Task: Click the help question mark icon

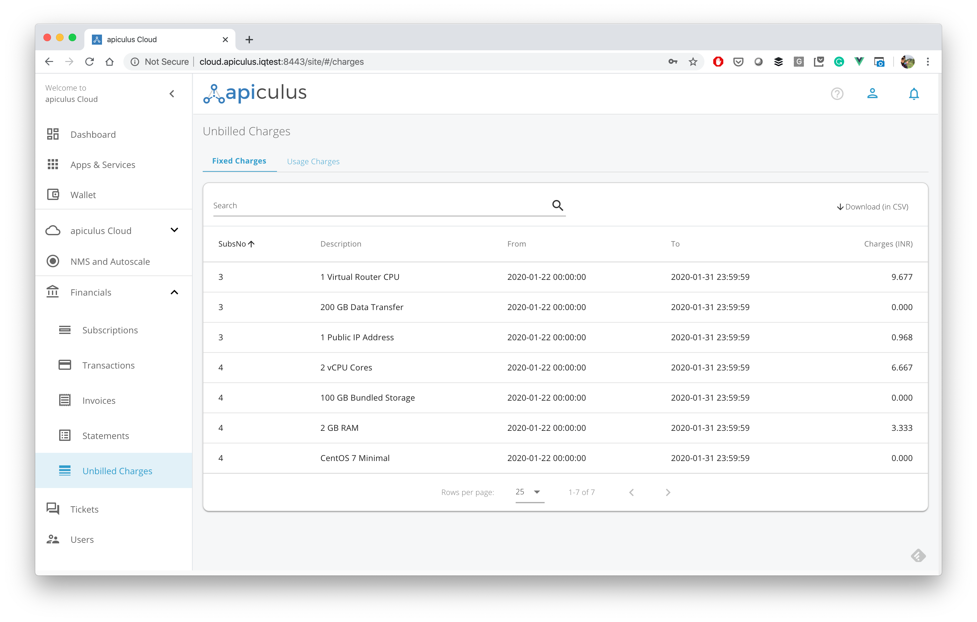Action: (837, 94)
